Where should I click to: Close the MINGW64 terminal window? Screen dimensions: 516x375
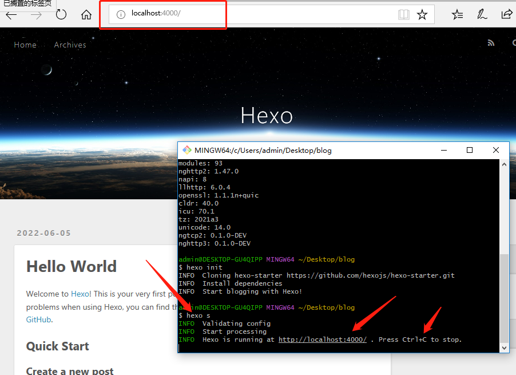click(496, 150)
